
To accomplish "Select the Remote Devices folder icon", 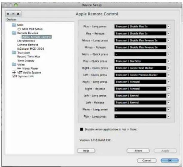I will click(x=14, y=33).
